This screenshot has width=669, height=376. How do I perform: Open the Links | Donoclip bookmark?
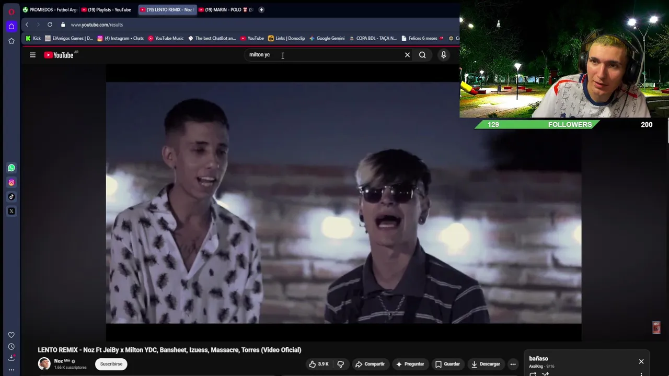286,38
